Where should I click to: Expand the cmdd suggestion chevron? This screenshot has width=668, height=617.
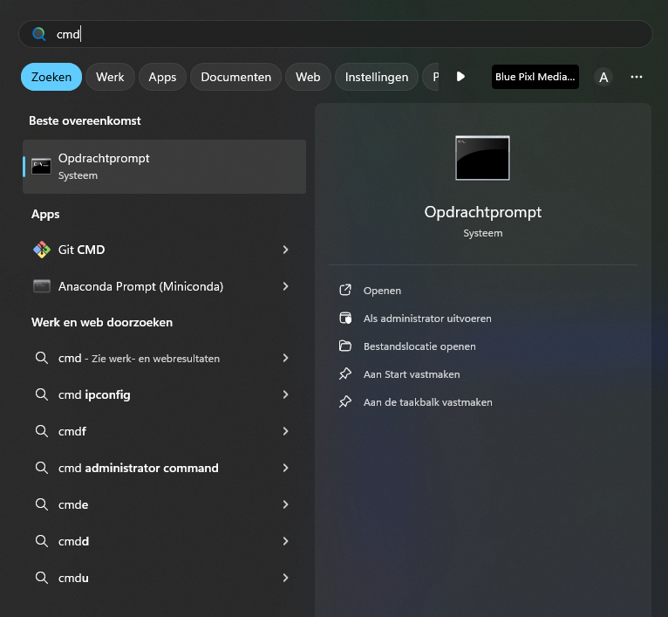(x=285, y=542)
